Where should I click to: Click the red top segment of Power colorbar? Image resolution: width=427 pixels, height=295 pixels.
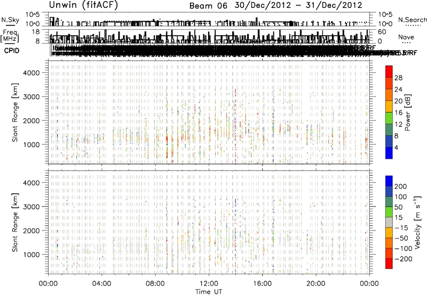click(389, 71)
